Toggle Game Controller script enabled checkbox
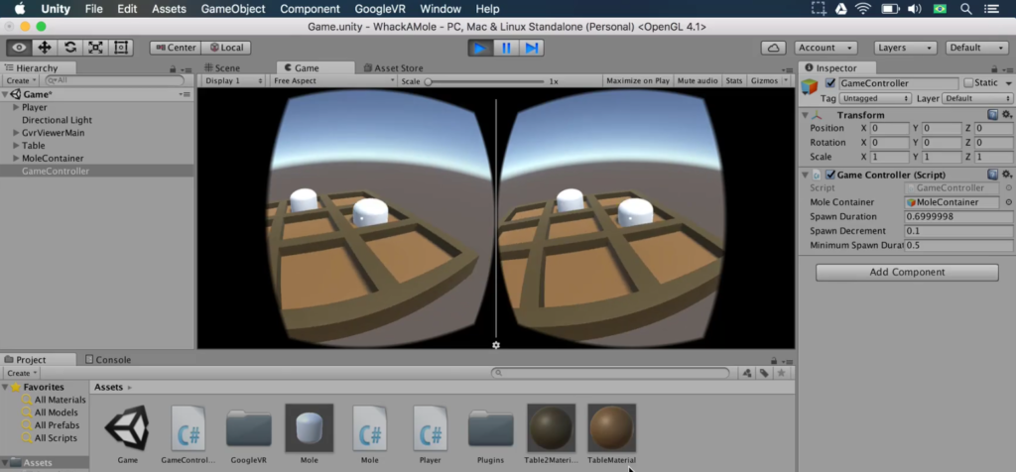The height and width of the screenshot is (472, 1016). coord(830,175)
